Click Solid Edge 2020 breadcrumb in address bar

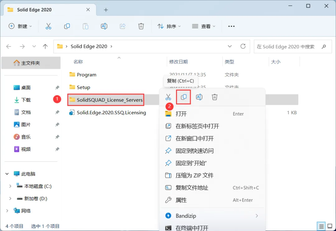[x=89, y=46]
